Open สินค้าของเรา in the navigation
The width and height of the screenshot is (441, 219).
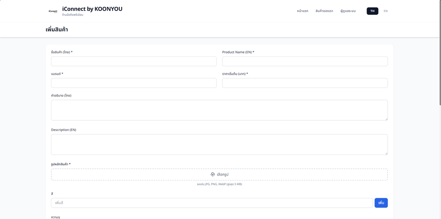(324, 11)
